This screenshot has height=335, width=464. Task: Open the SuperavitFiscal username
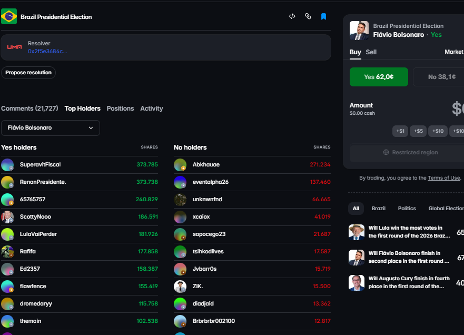[x=40, y=165]
